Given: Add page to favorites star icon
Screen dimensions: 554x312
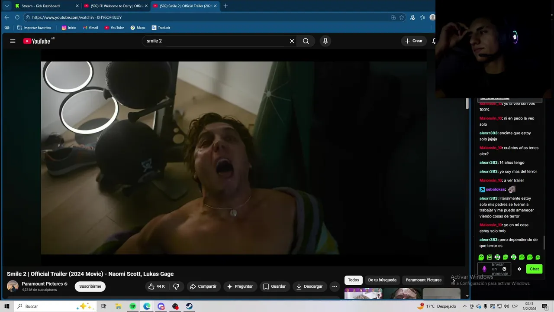Looking at the screenshot, I should pyautogui.click(x=402, y=17).
